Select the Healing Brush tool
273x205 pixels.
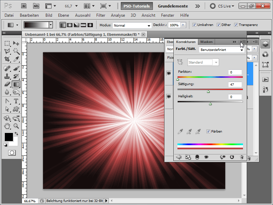pos(7,68)
